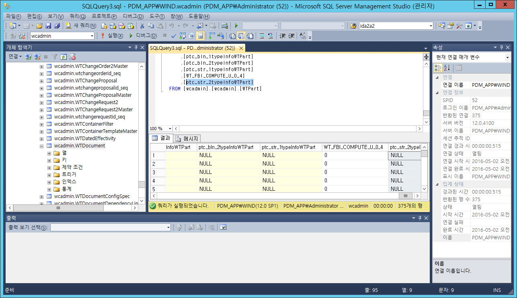
Task: Toggle Results to File icon
Action: pyautogui.click(x=250, y=36)
